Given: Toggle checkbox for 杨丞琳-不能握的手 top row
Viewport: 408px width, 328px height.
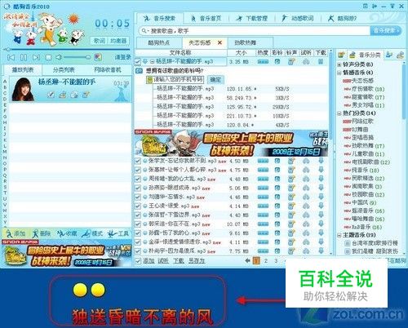Looking at the screenshot, I should 138,62.
